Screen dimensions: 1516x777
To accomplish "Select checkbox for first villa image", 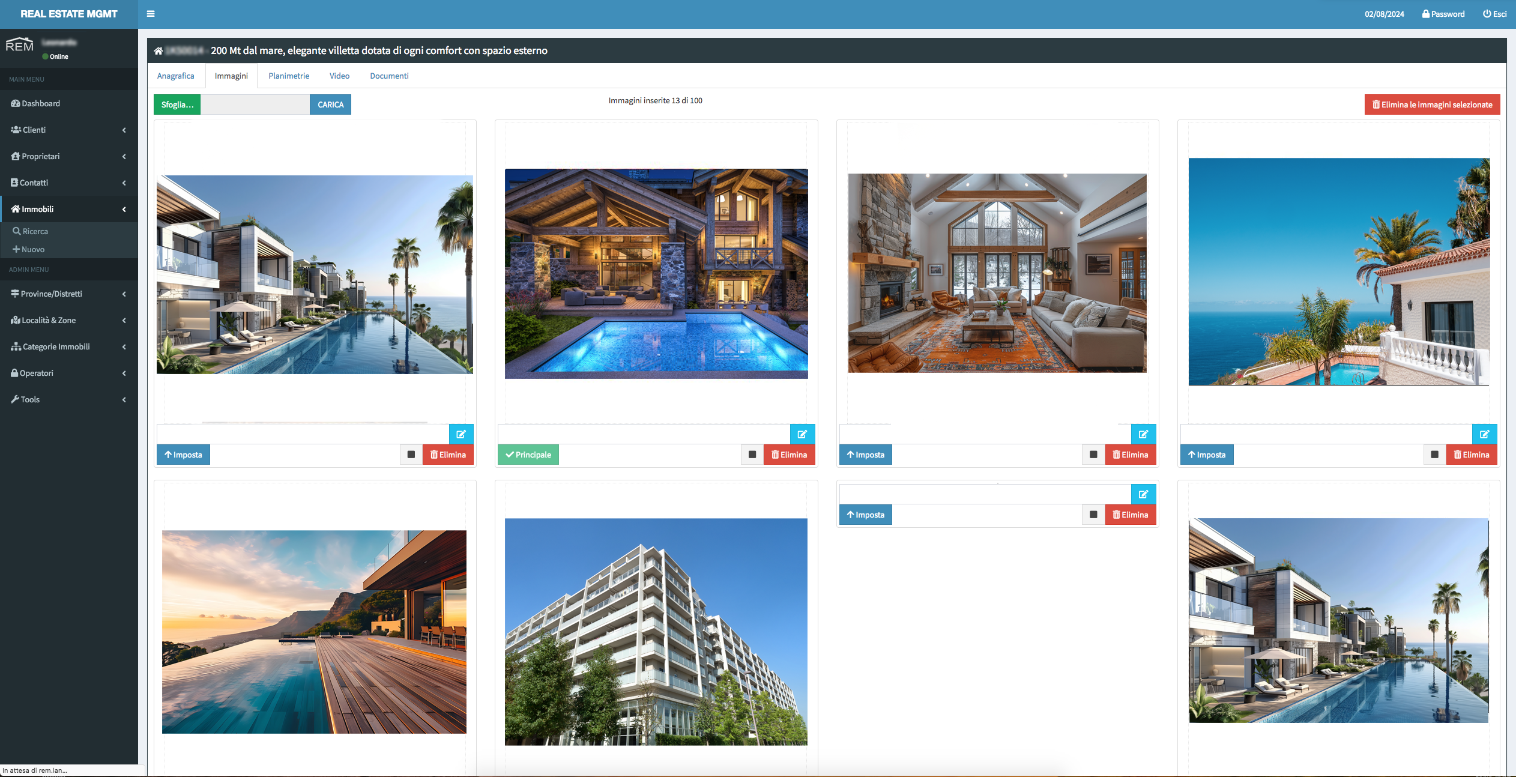I will tap(411, 455).
